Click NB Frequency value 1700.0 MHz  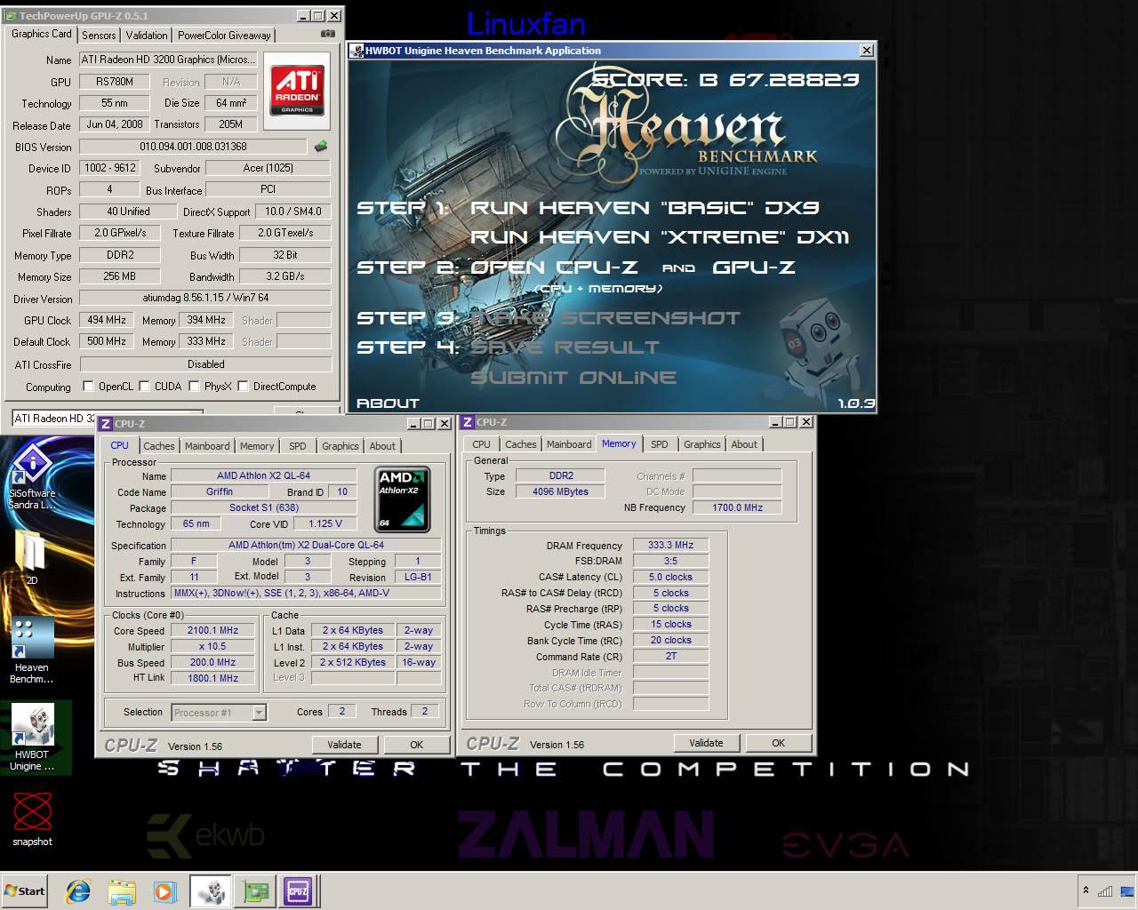coord(737,507)
